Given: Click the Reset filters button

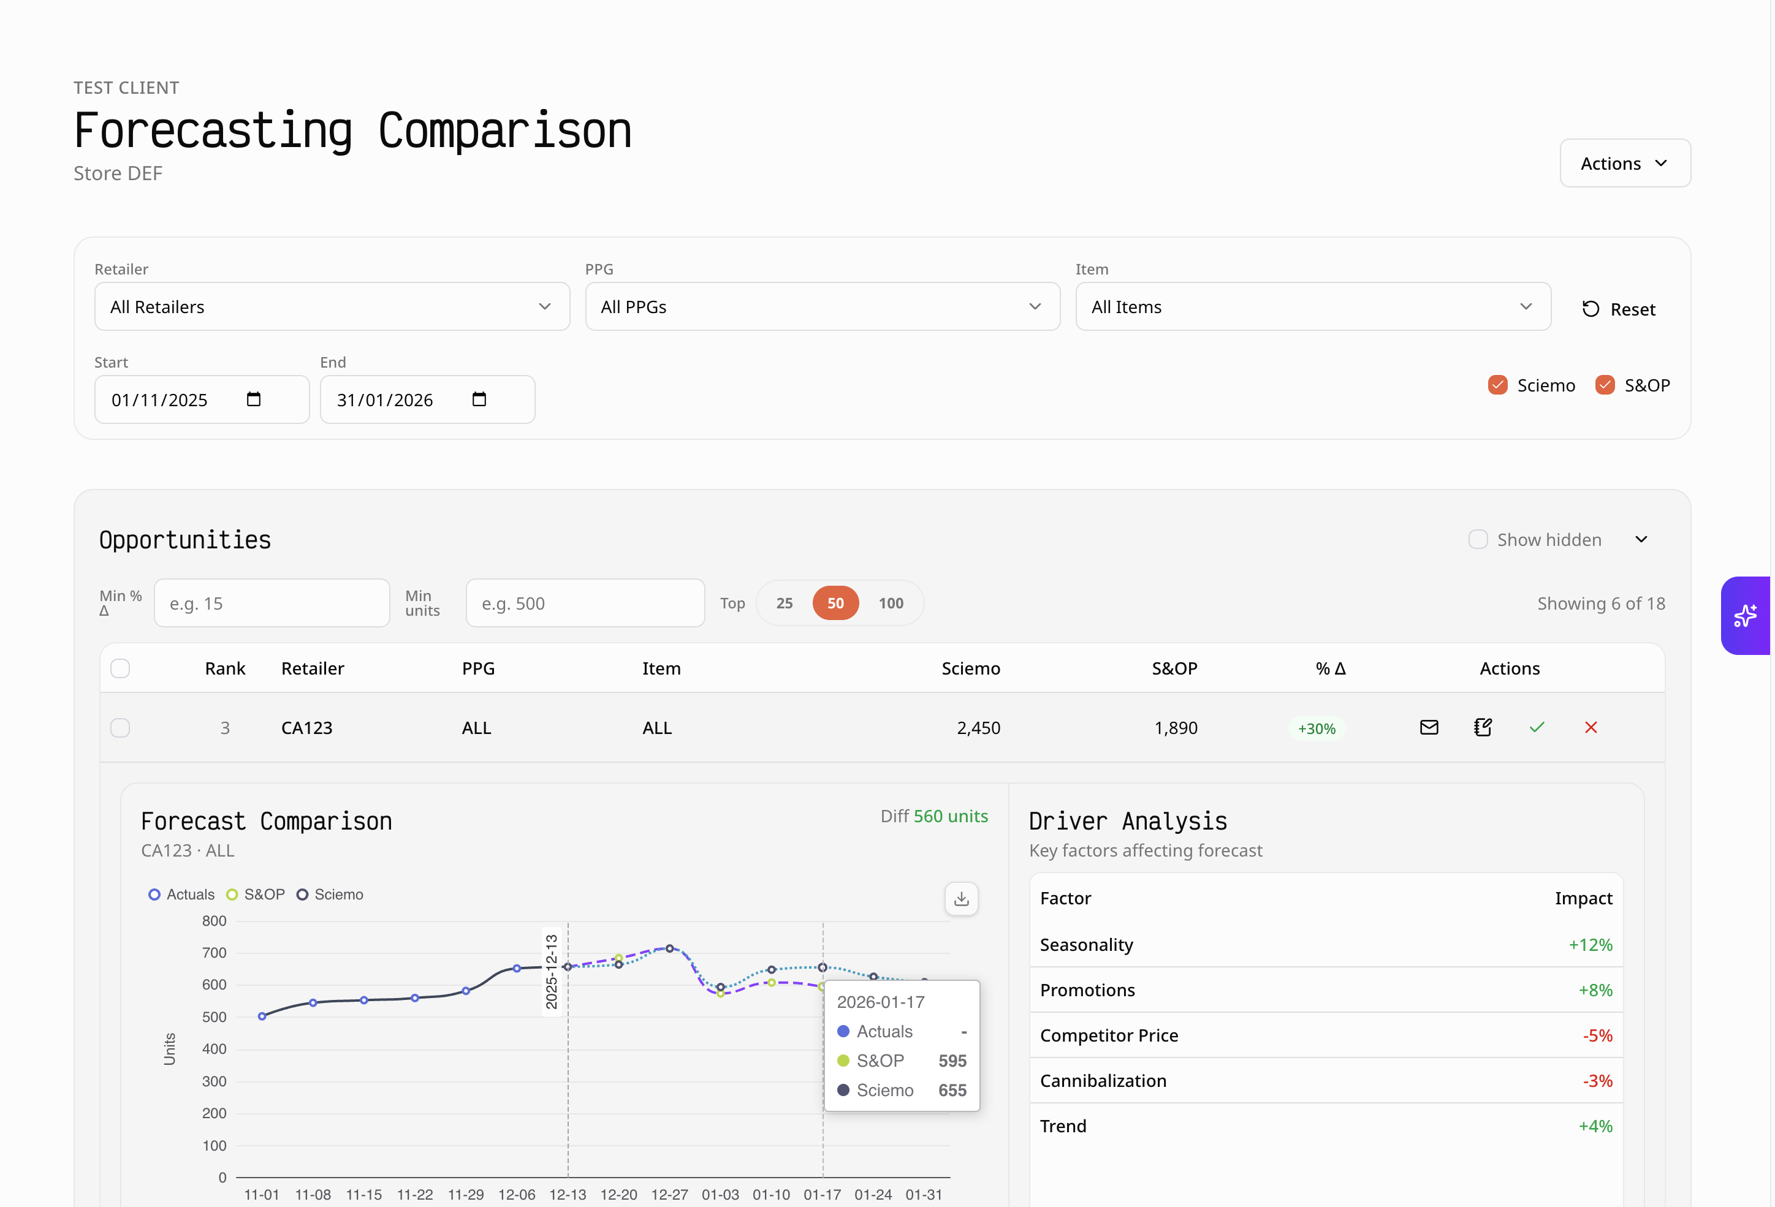Looking at the screenshot, I should 1619,309.
